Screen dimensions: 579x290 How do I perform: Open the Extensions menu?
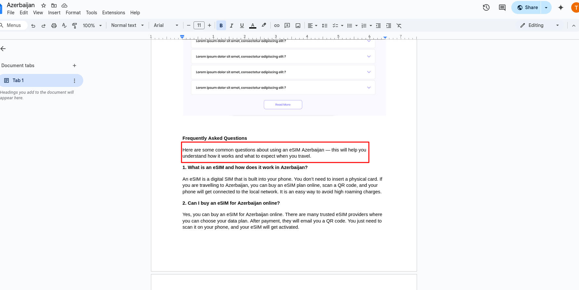point(114,13)
